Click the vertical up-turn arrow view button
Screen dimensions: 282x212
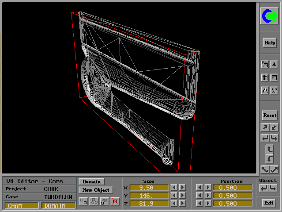click(x=270, y=149)
